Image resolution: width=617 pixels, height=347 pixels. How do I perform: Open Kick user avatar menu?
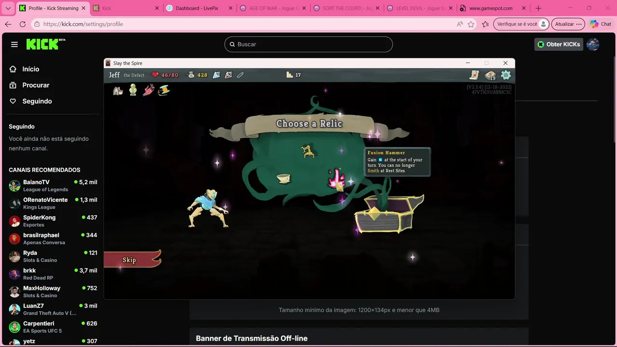click(593, 44)
